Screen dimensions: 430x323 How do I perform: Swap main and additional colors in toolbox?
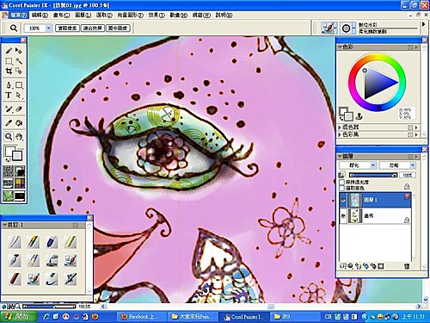pos(7,160)
